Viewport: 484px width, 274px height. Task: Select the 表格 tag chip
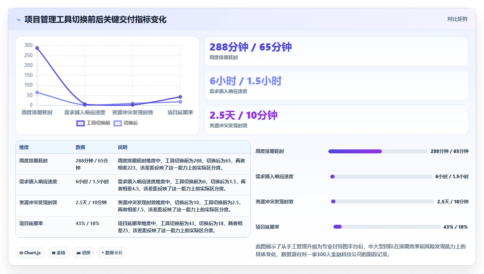coord(58,253)
